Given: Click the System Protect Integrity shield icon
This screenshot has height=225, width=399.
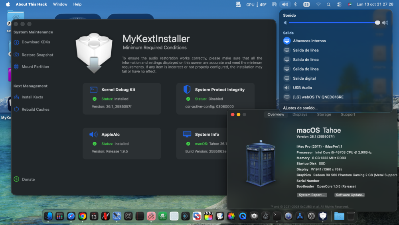Looking at the screenshot, I should point(187,89).
